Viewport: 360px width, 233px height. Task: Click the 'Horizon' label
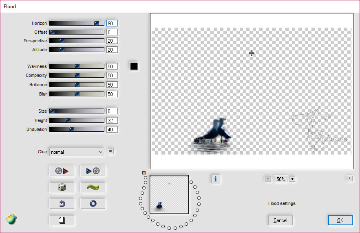click(x=39, y=23)
